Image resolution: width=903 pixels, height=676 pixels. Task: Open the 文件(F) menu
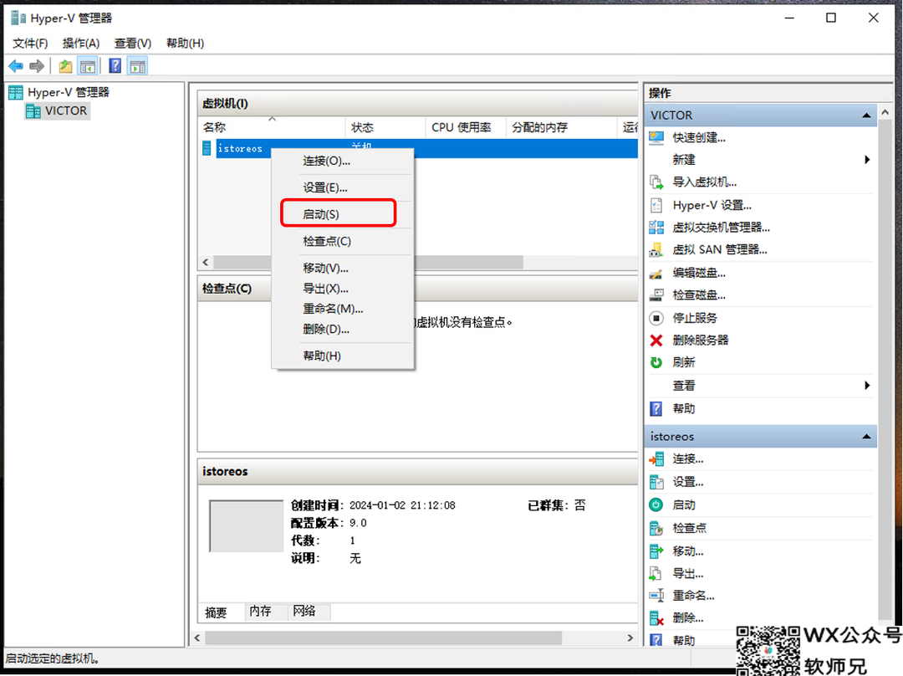31,44
